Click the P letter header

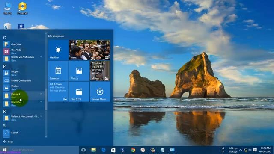click(4, 66)
